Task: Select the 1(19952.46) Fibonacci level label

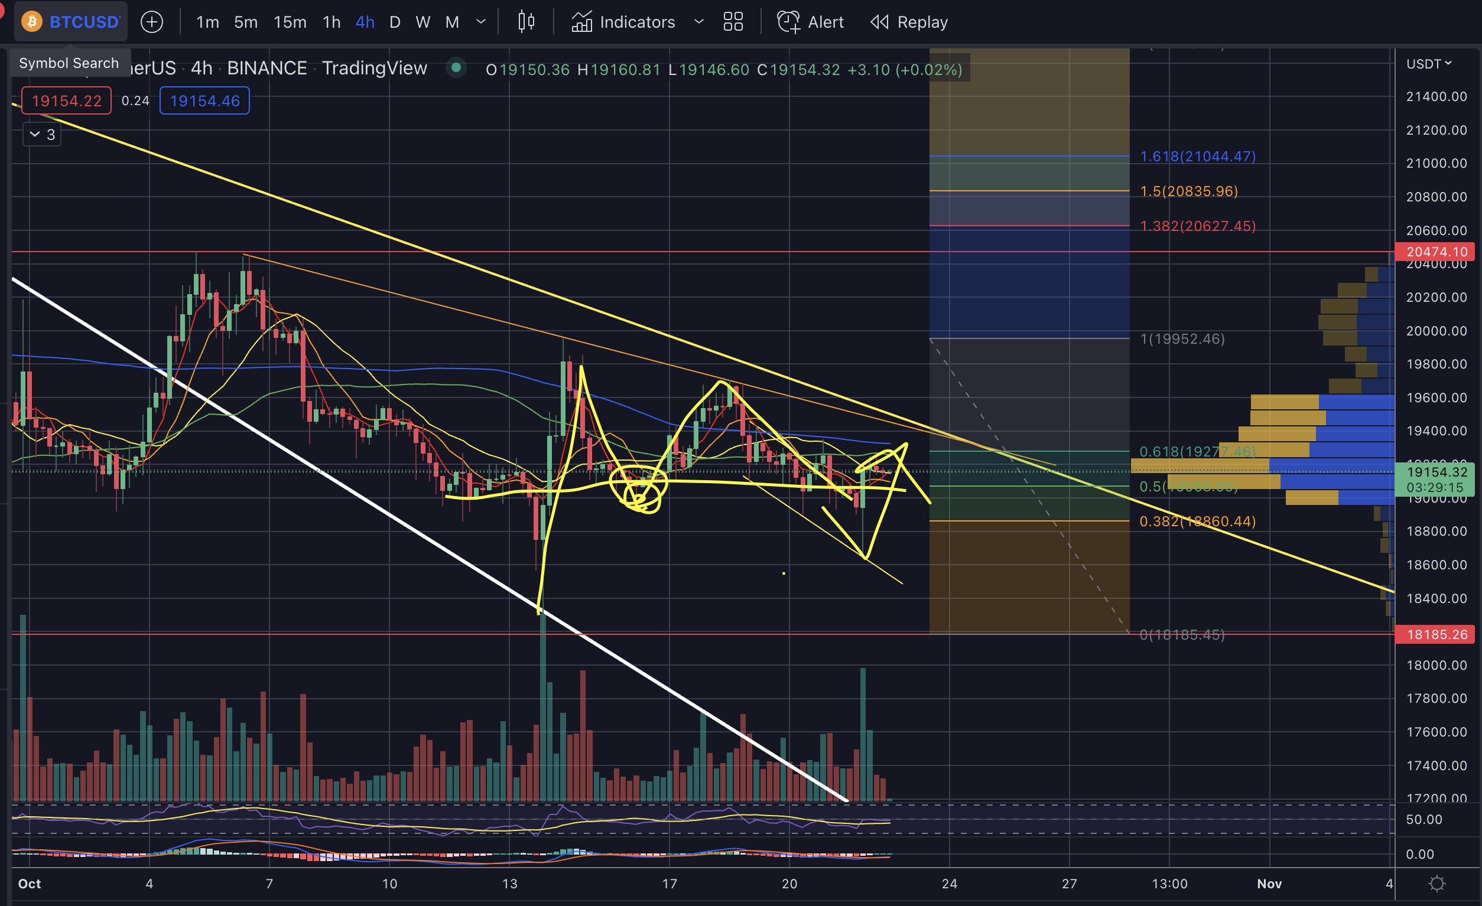Action: pos(1182,339)
